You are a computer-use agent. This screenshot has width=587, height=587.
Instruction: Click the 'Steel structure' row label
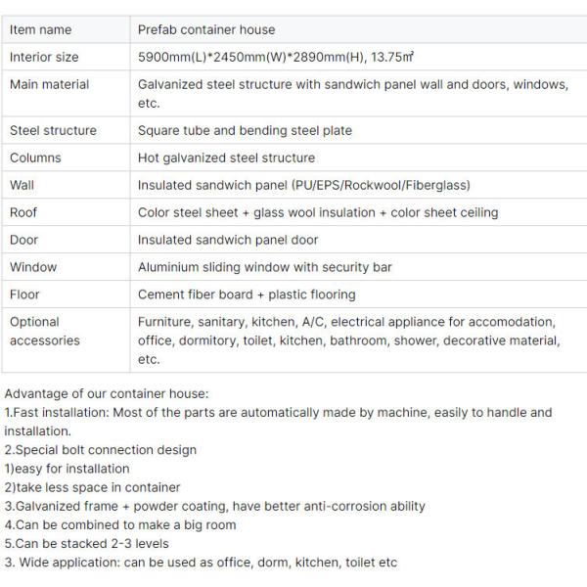53,130
